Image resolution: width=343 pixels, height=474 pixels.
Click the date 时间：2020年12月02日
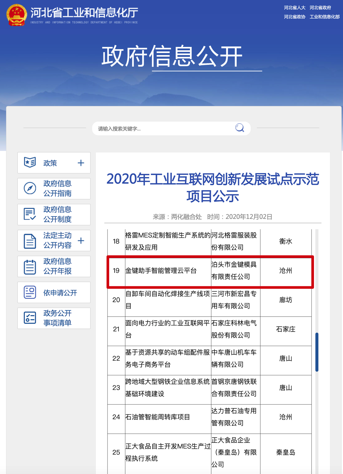tap(240, 217)
